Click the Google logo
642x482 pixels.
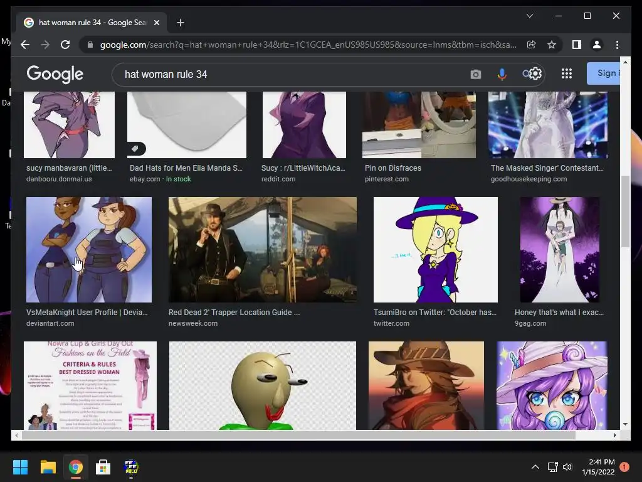55,74
